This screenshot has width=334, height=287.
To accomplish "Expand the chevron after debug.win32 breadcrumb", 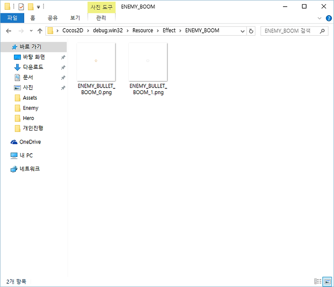I will 128,31.
